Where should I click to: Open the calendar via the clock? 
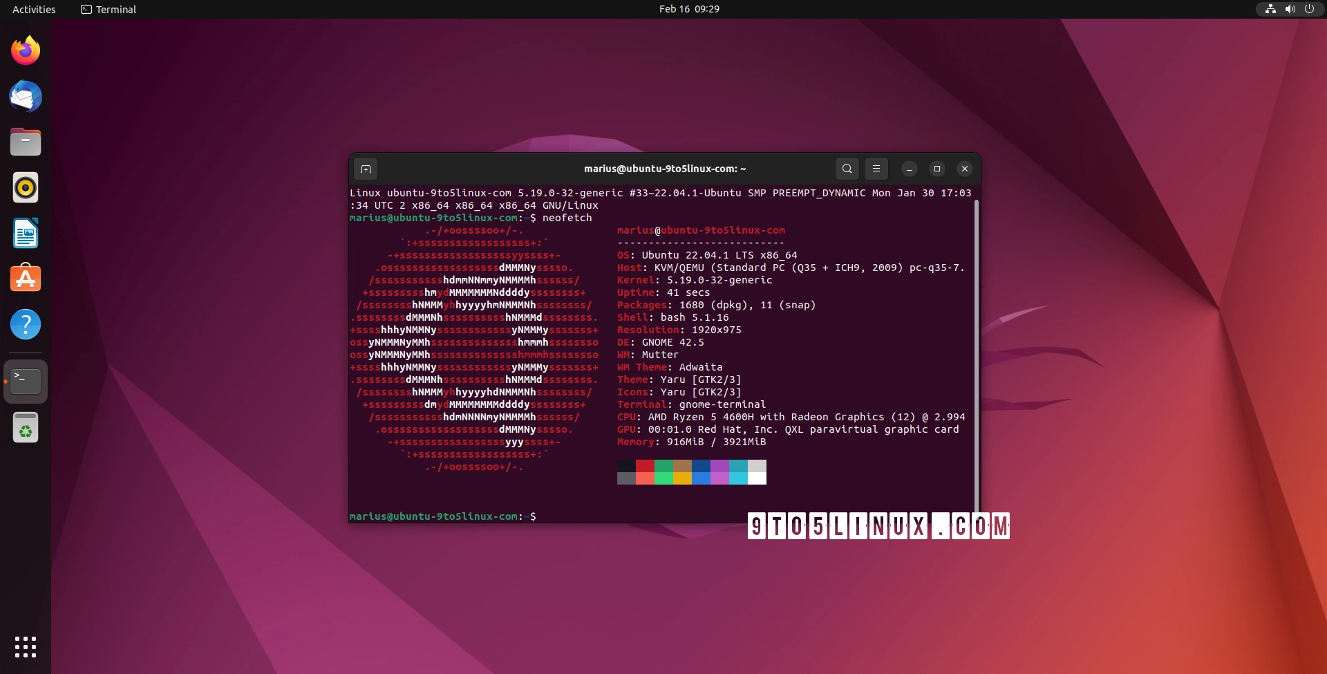pos(688,9)
